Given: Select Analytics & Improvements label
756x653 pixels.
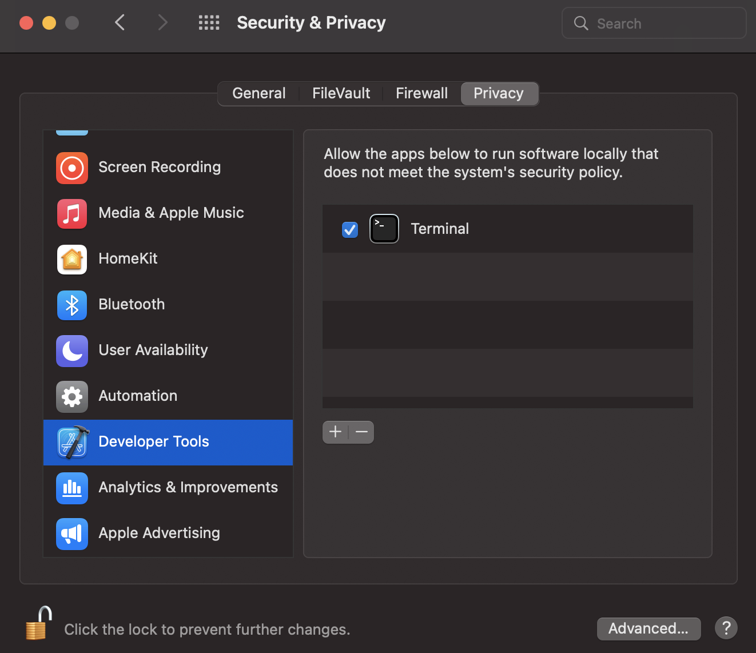Looking at the screenshot, I should tap(188, 487).
